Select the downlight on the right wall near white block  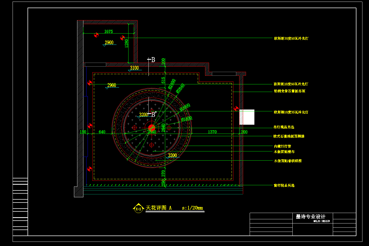coord(236,108)
